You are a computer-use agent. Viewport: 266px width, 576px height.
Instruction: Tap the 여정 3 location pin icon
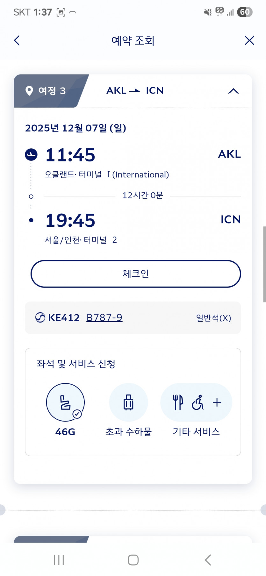click(29, 91)
